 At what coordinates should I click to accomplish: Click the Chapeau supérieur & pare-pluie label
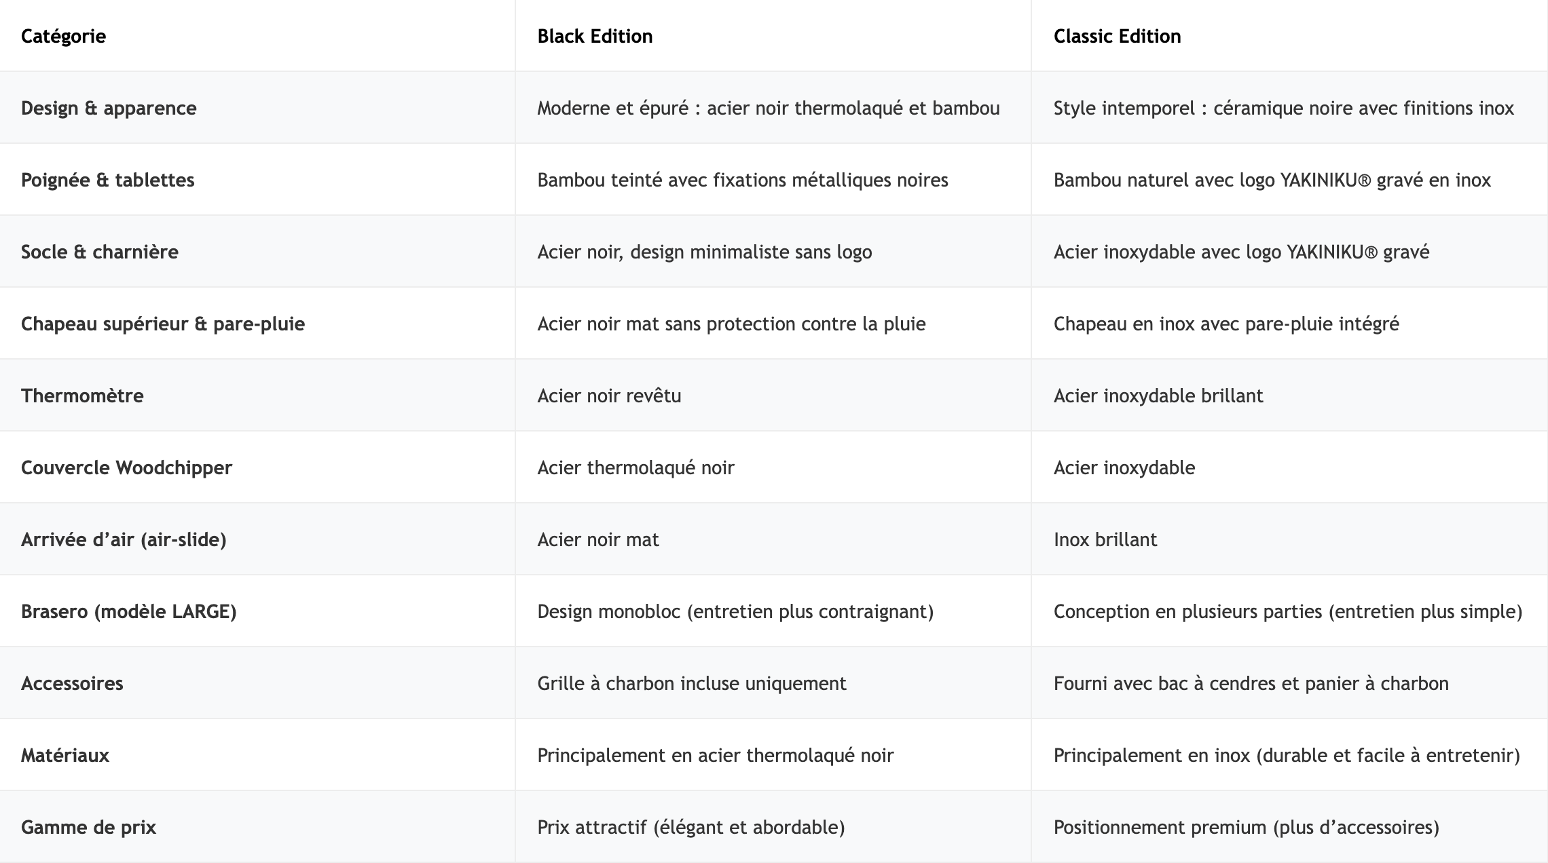click(x=163, y=324)
